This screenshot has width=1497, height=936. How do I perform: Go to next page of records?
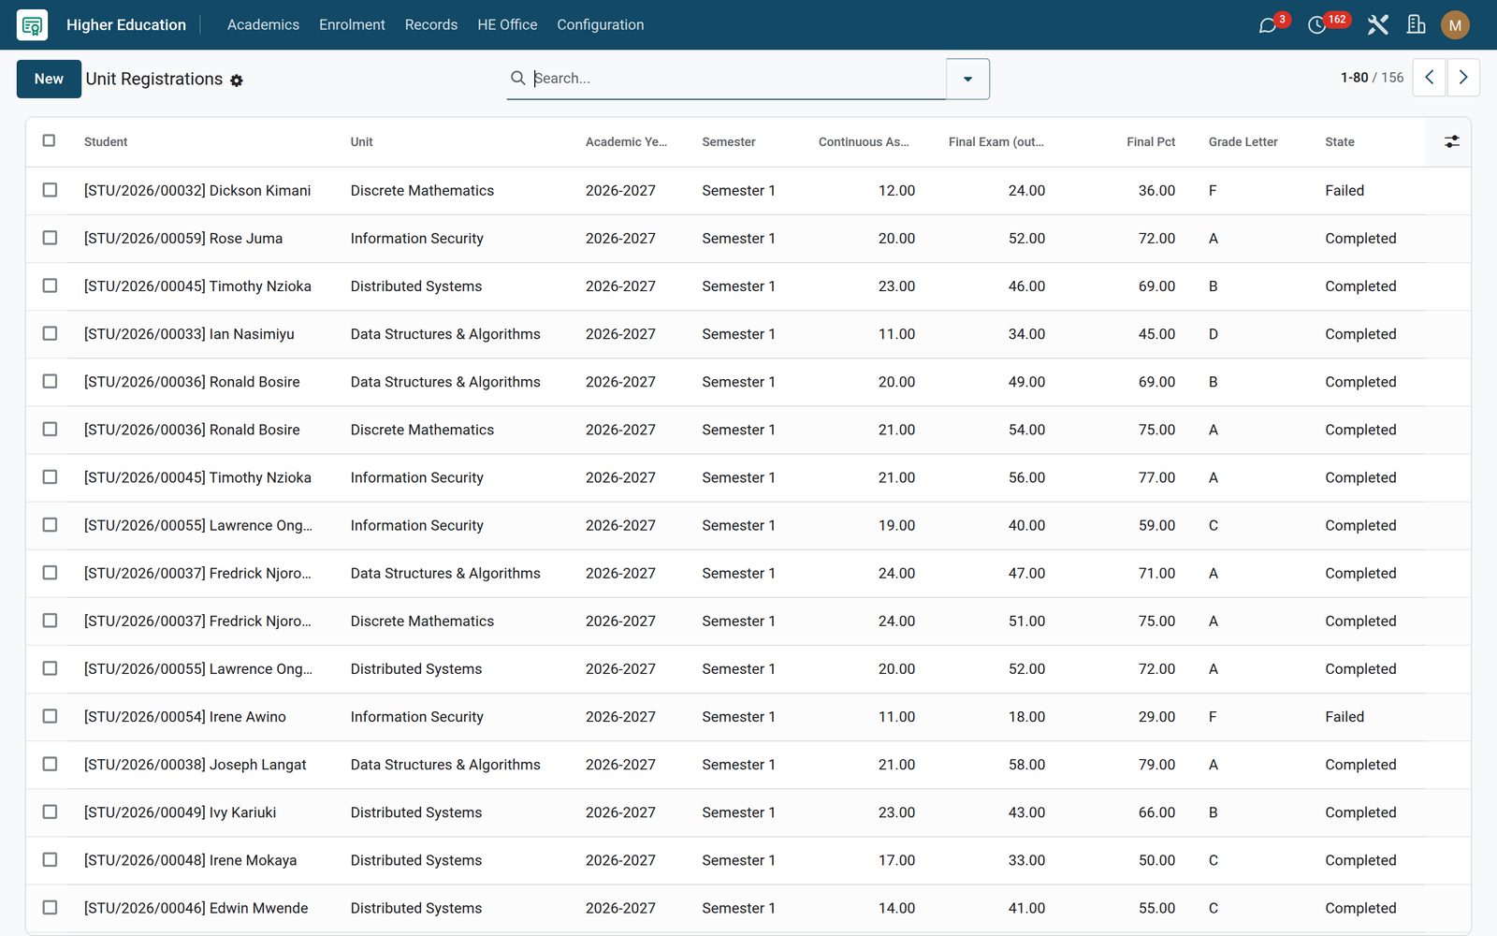click(x=1463, y=78)
